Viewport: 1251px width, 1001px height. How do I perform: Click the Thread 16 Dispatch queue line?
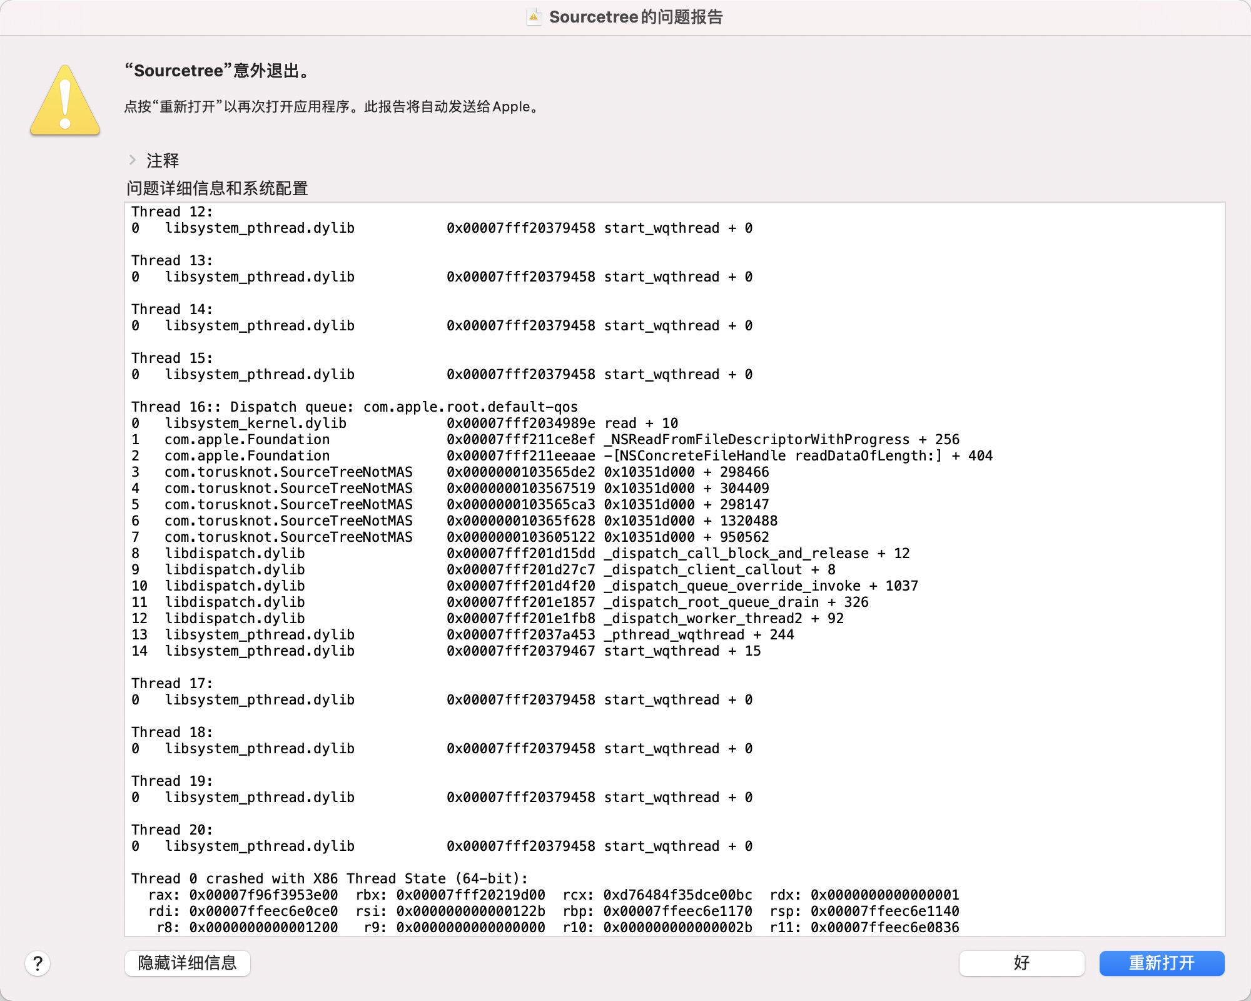click(355, 407)
